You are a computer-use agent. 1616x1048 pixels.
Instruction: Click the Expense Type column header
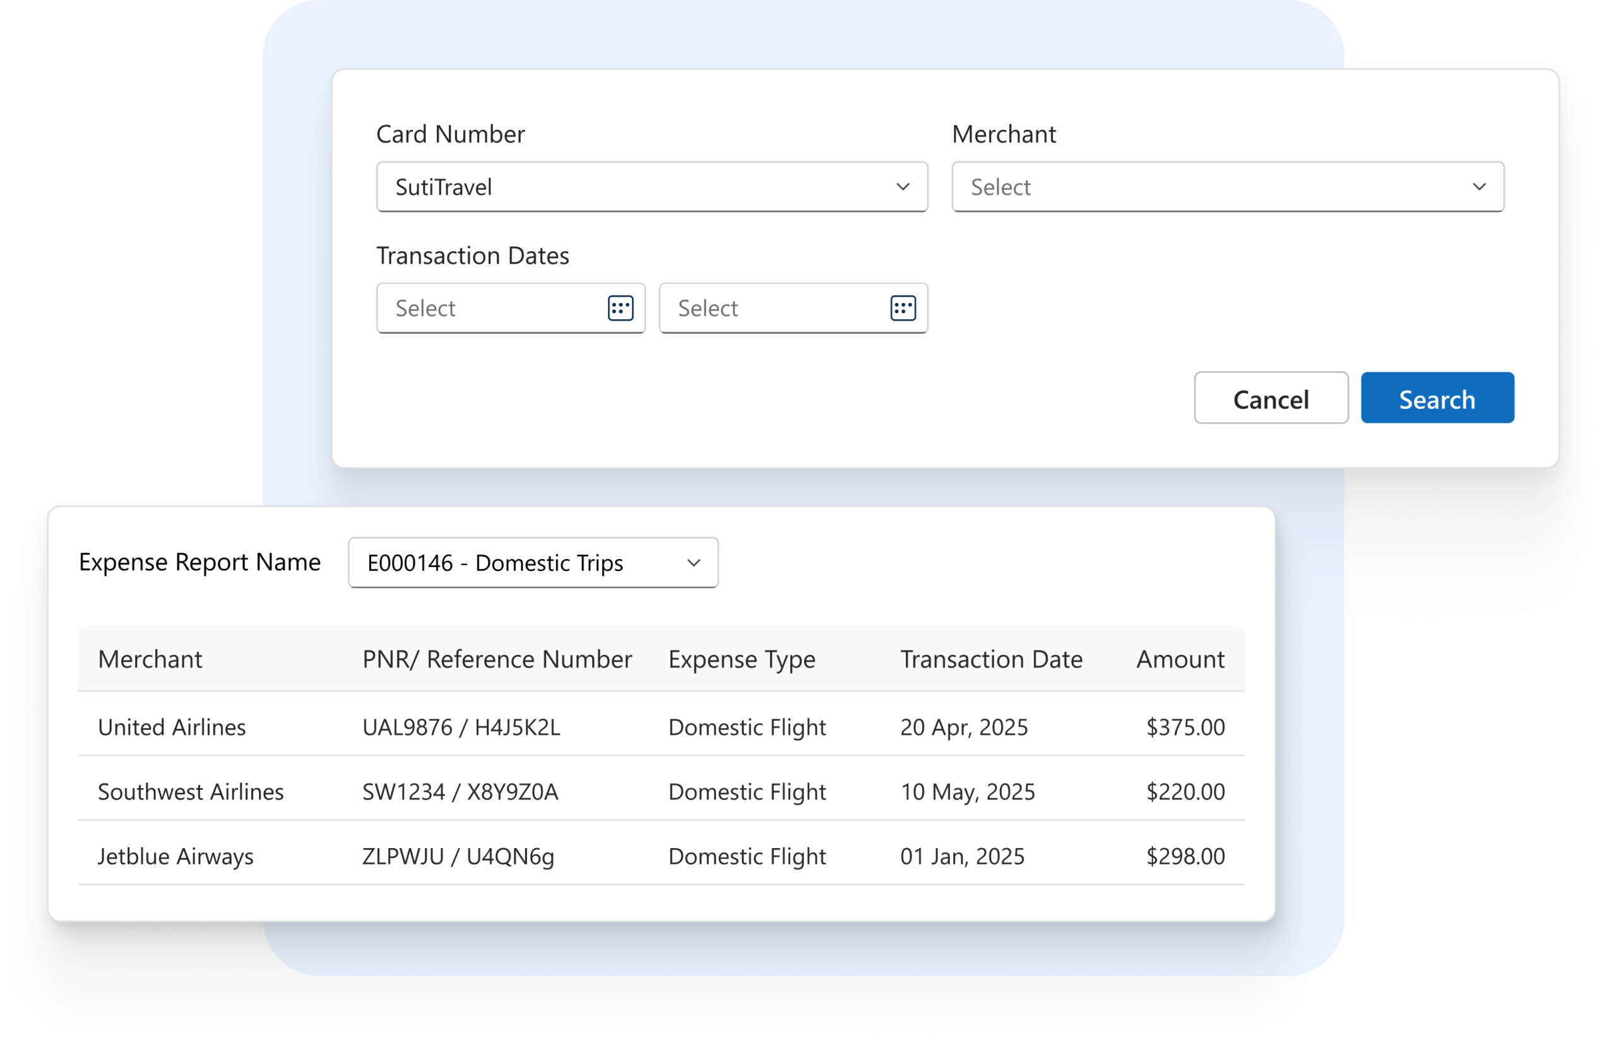tap(742, 659)
